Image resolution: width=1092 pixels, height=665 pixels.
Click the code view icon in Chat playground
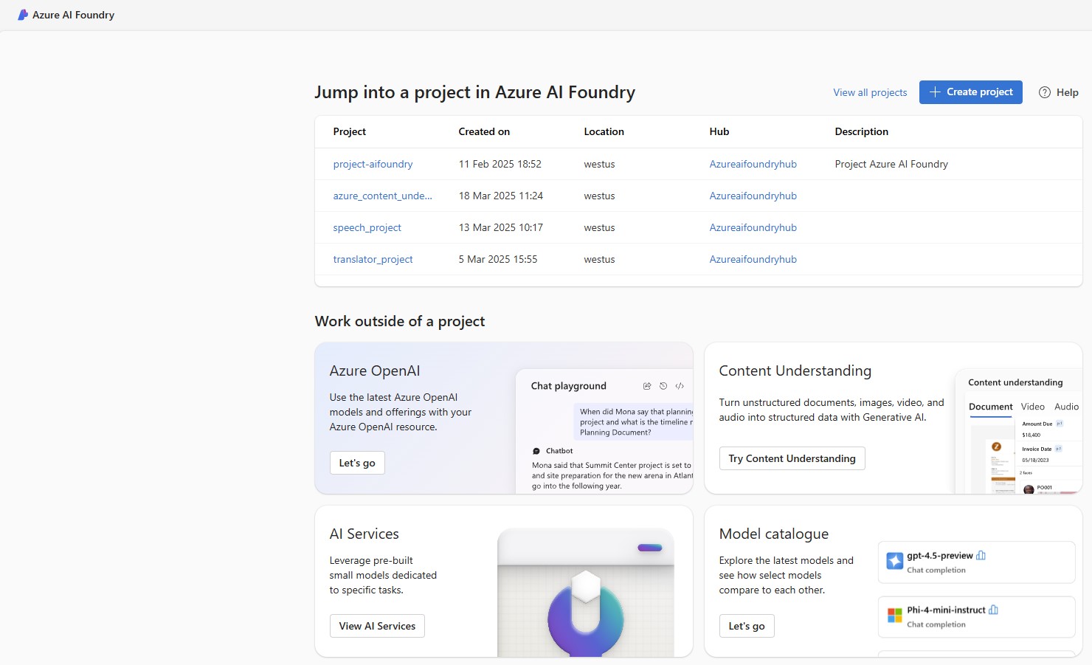680,386
